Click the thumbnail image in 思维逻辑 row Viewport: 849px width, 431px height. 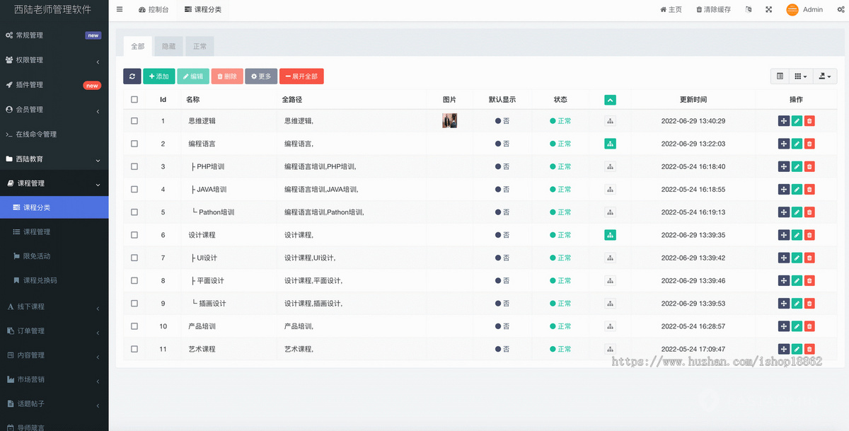449,120
